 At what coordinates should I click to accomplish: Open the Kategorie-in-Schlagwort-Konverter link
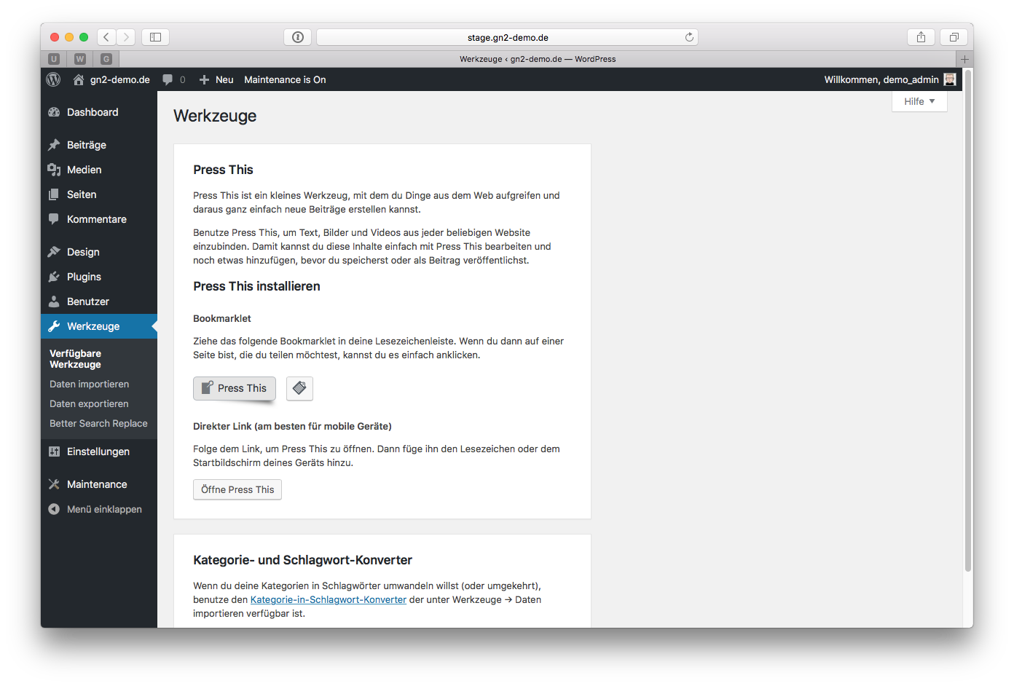[329, 599]
